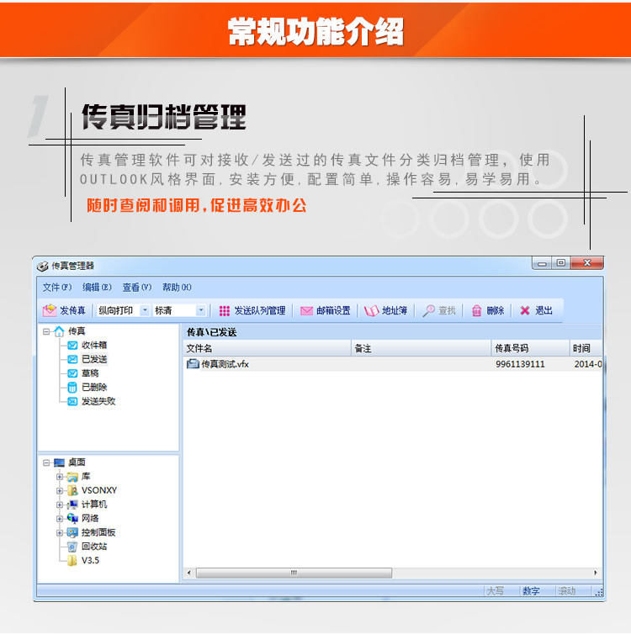
Task: Click the 已发送 mail icon
Action: pos(72,359)
